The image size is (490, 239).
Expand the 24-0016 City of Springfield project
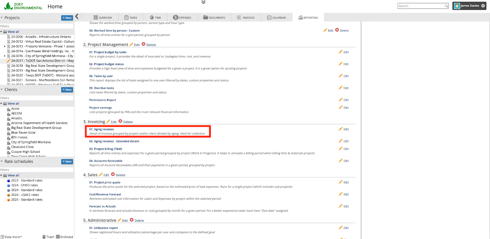(x=5, y=56)
